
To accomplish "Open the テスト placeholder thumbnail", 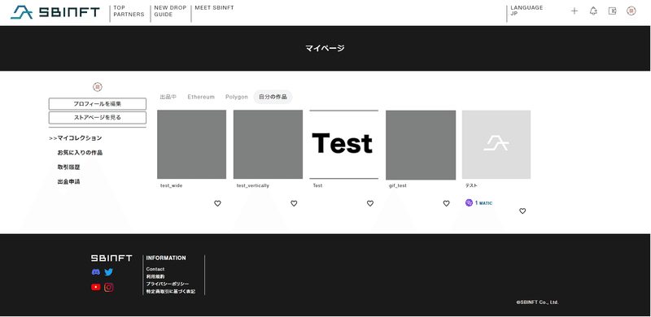I will pyautogui.click(x=496, y=145).
